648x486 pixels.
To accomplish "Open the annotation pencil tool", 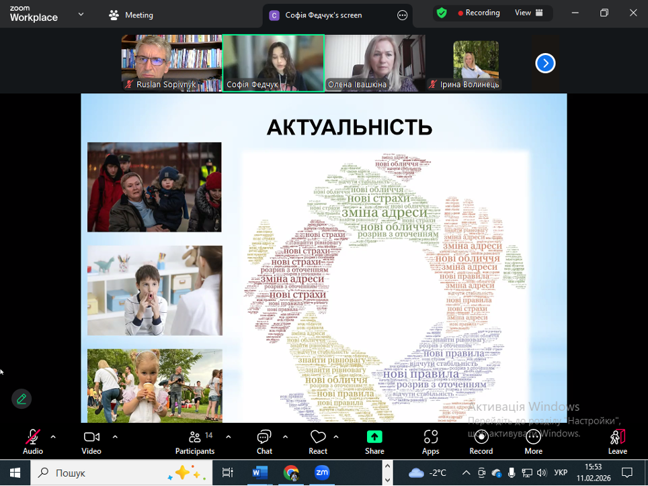I will click(22, 399).
